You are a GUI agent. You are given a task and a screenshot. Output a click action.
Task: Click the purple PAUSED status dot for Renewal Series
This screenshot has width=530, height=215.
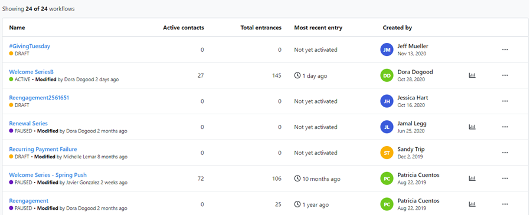11,131
